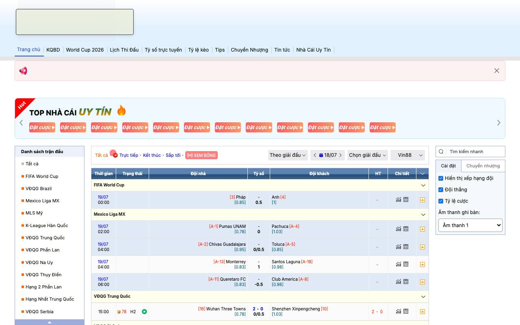520x325 pixels.
Task: Go to the previous date with the left arrow beside 18/07
Action: [x=315, y=155]
